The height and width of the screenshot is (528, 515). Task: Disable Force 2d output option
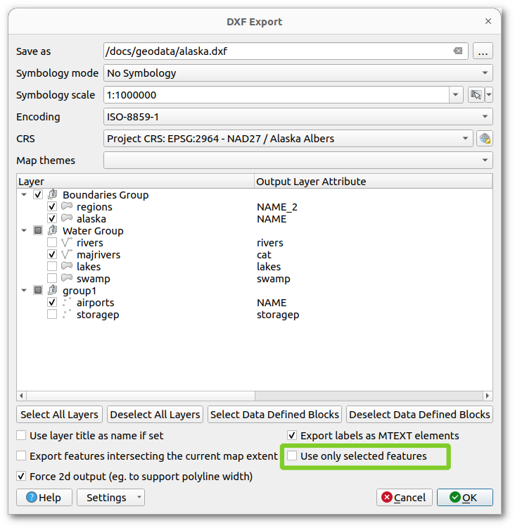click(21, 477)
